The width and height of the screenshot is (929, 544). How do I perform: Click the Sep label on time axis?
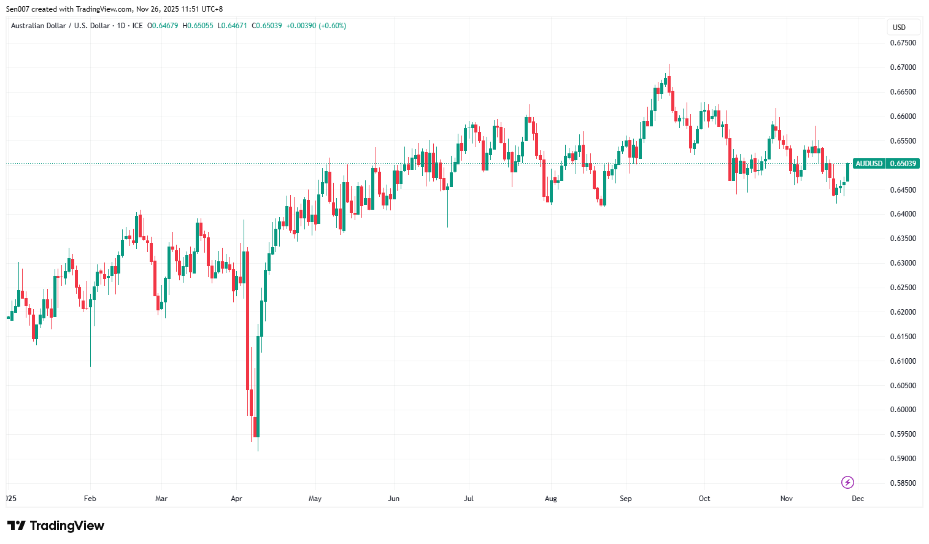tap(625, 499)
